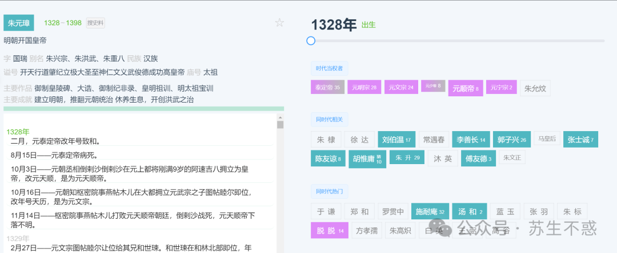Open the 李善长 14 tag
Image resolution: width=617 pixels, height=253 pixels.
pyautogui.click(x=471, y=139)
